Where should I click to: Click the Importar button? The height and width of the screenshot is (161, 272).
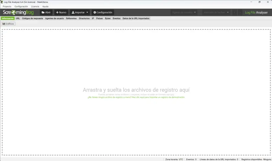[78, 12]
